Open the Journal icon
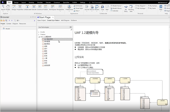The width and height of the screenshot is (170, 112). coord(87,6)
